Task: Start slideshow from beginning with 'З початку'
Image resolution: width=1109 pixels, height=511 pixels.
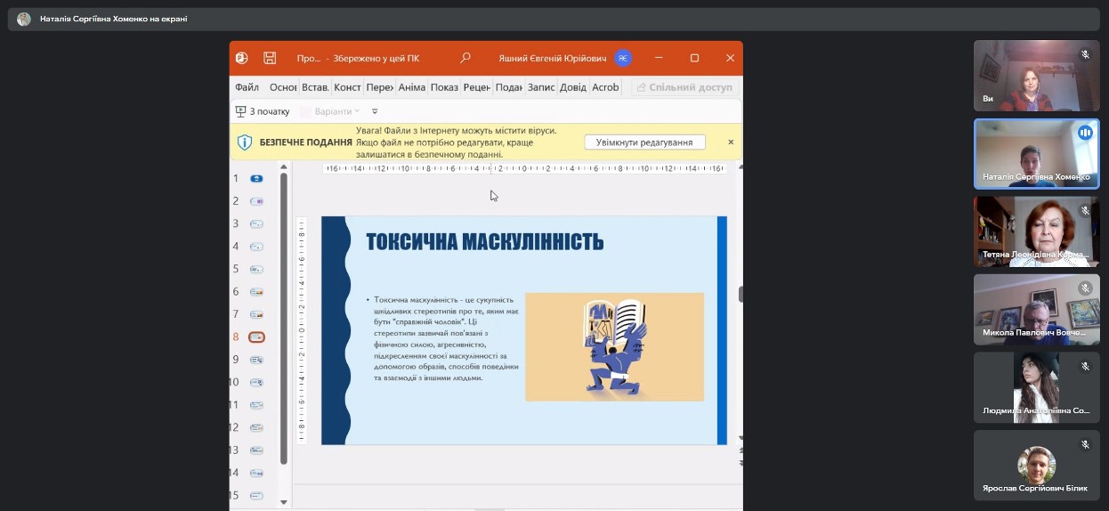Action: click(263, 111)
